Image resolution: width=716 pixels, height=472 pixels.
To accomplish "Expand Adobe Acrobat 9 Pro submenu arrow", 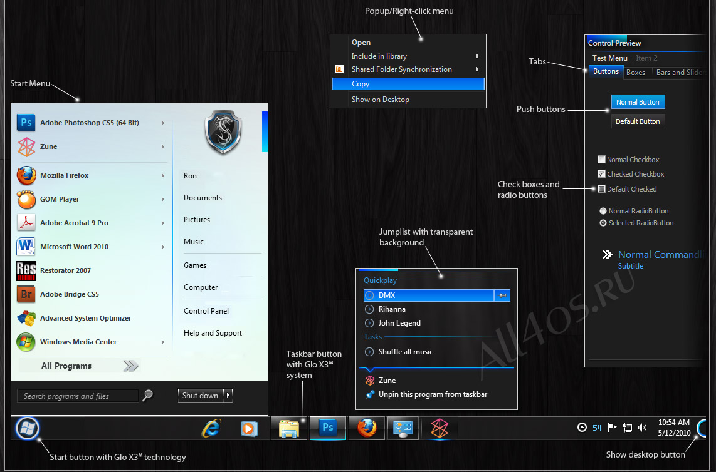I will (x=162, y=223).
